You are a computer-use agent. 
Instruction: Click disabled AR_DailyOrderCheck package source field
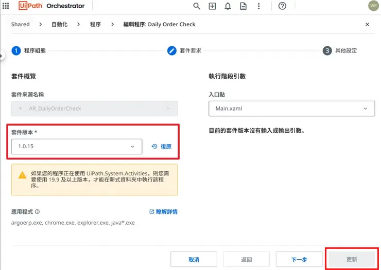coord(94,109)
